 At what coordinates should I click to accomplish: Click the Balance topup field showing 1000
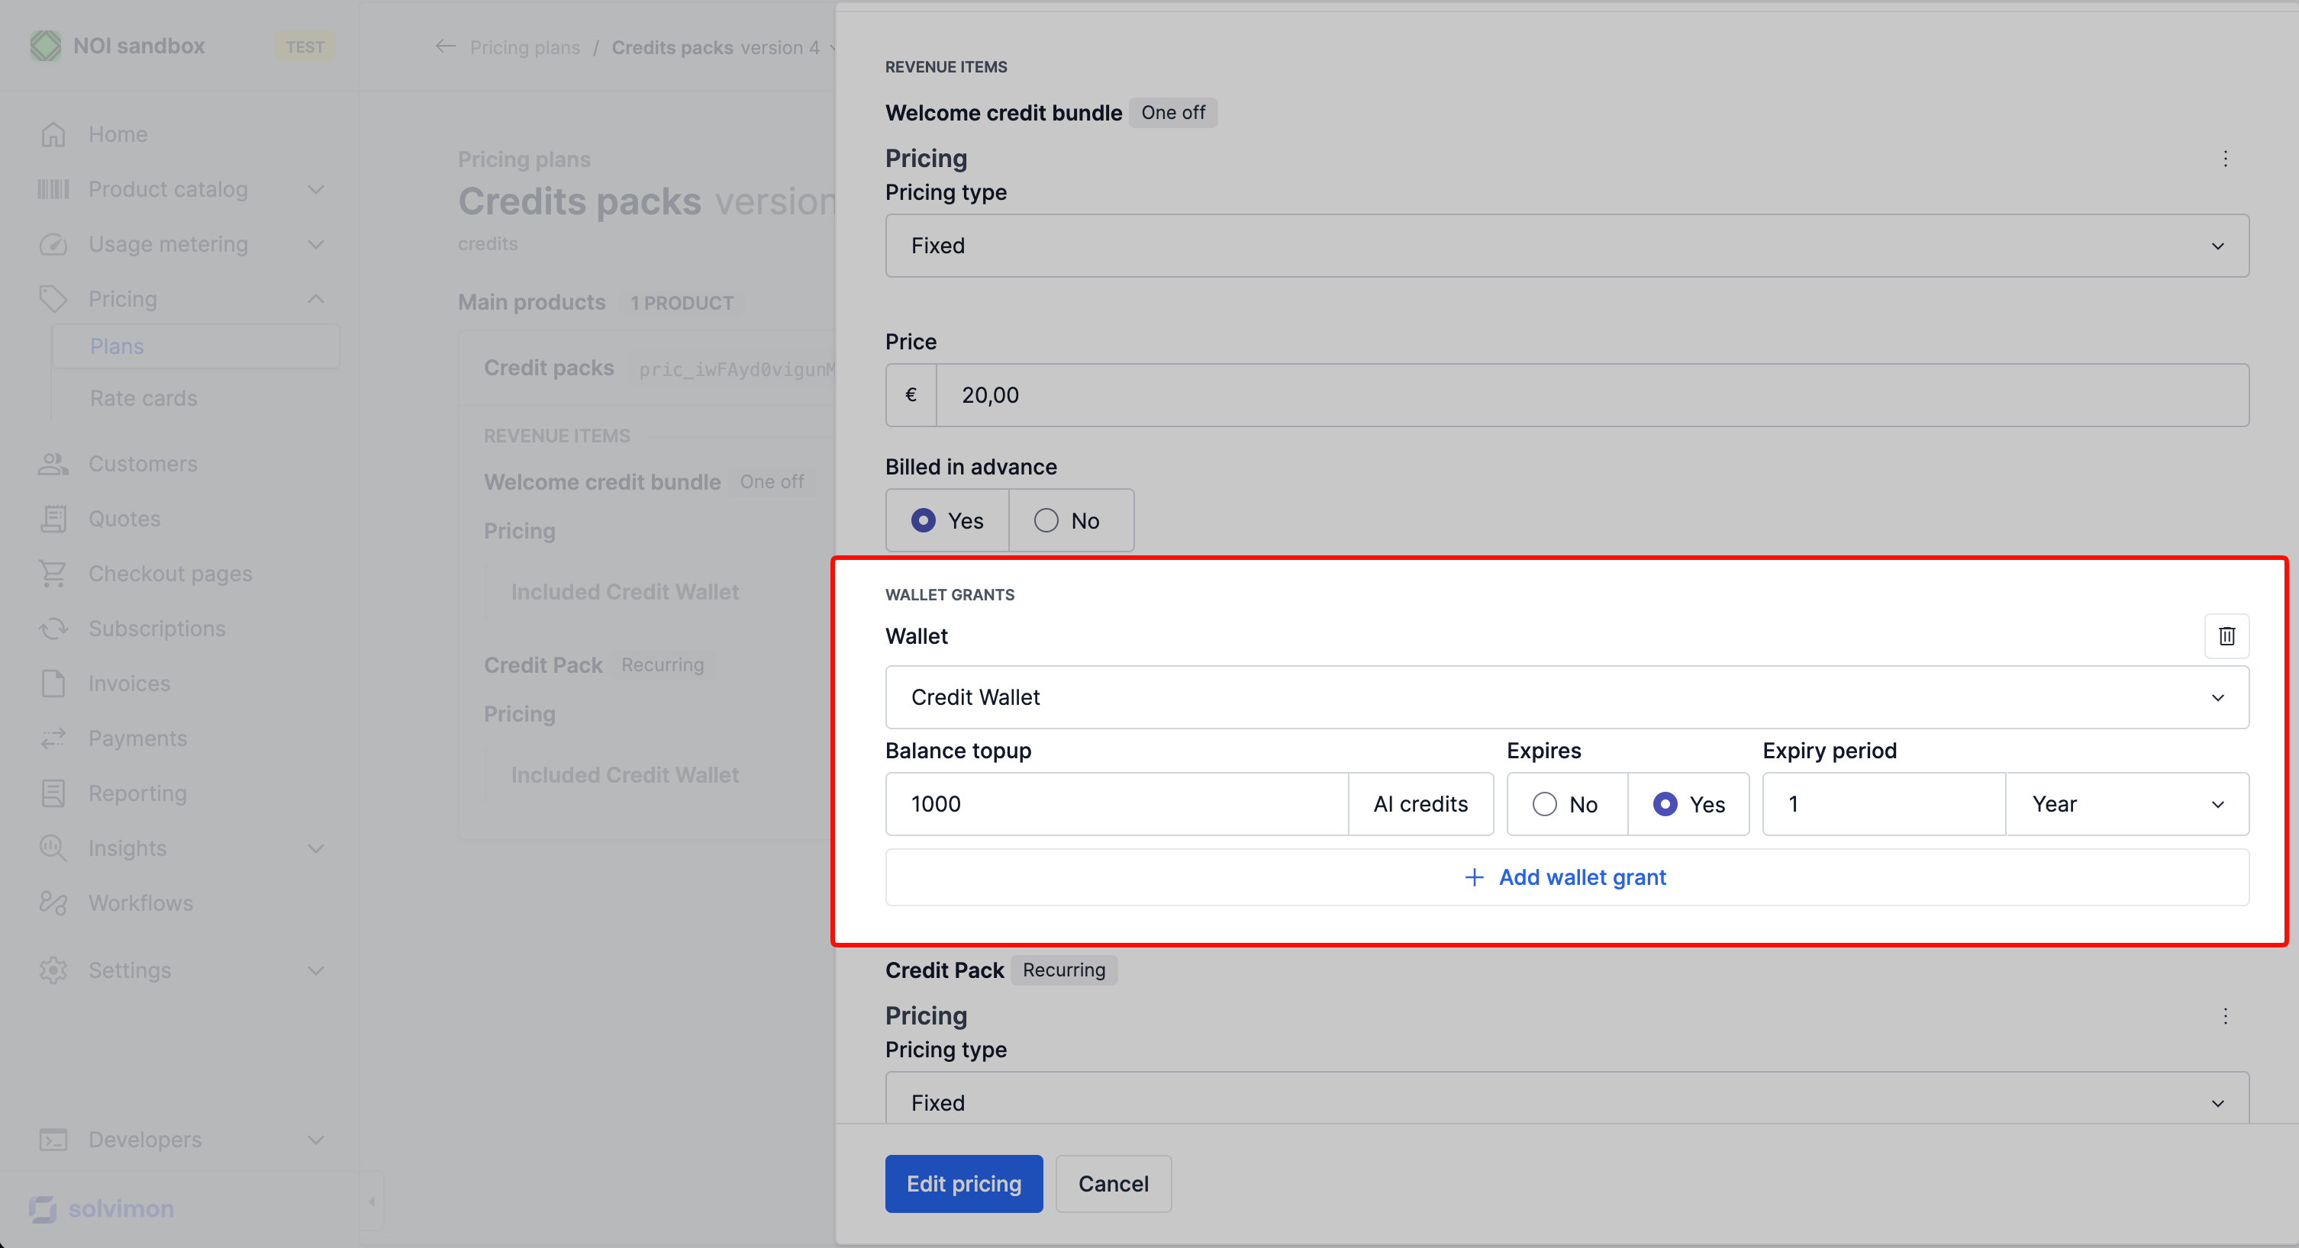point(1117,804)
